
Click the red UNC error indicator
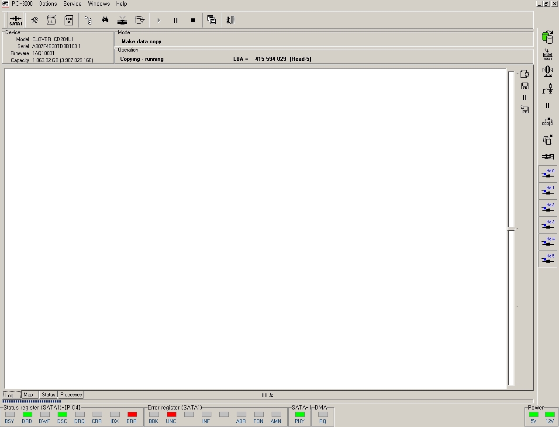pyautogui.click(x=171, y=414)
